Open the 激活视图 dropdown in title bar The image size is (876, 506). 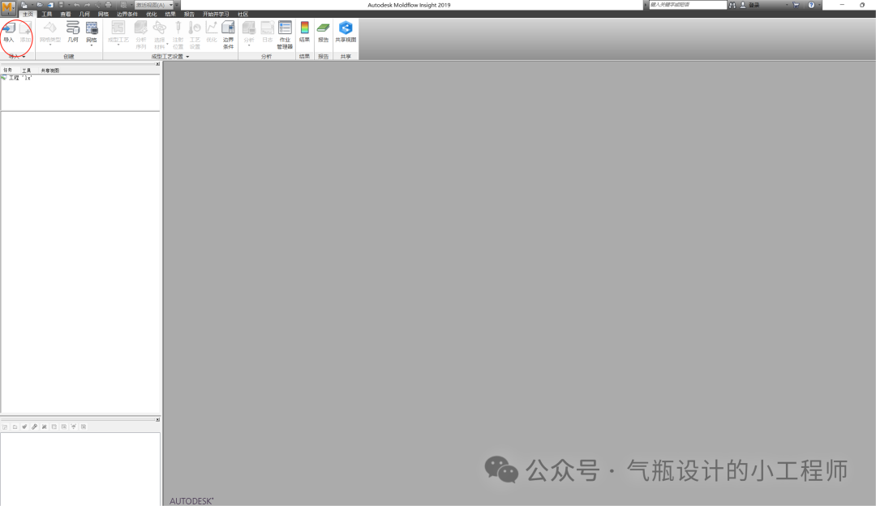pos(154,5)
